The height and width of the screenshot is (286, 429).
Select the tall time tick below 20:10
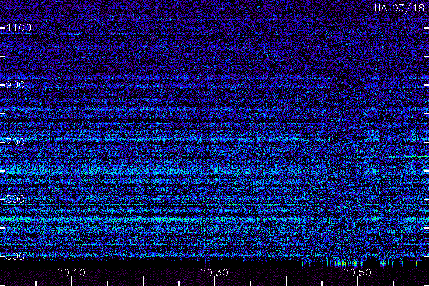pyautogui.click(x=71, y=281)
